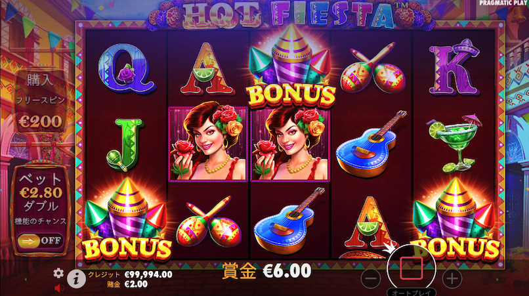Viewport: 529px width, 296px height.
Task: Click the maracas symbol in top row
Action: (372, 68)
